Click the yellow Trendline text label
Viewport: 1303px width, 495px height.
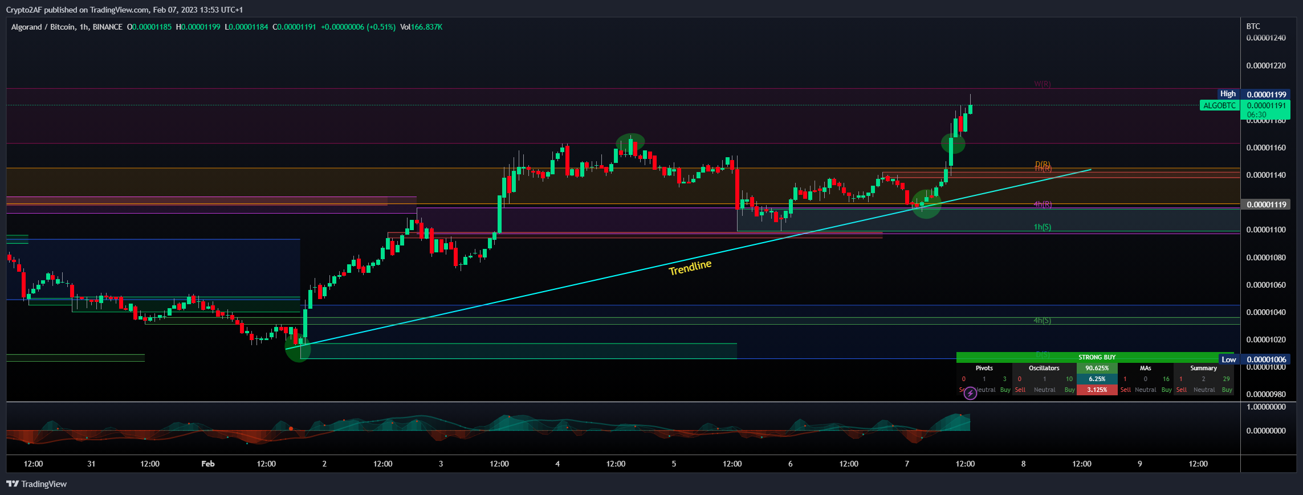coord(690,267)
